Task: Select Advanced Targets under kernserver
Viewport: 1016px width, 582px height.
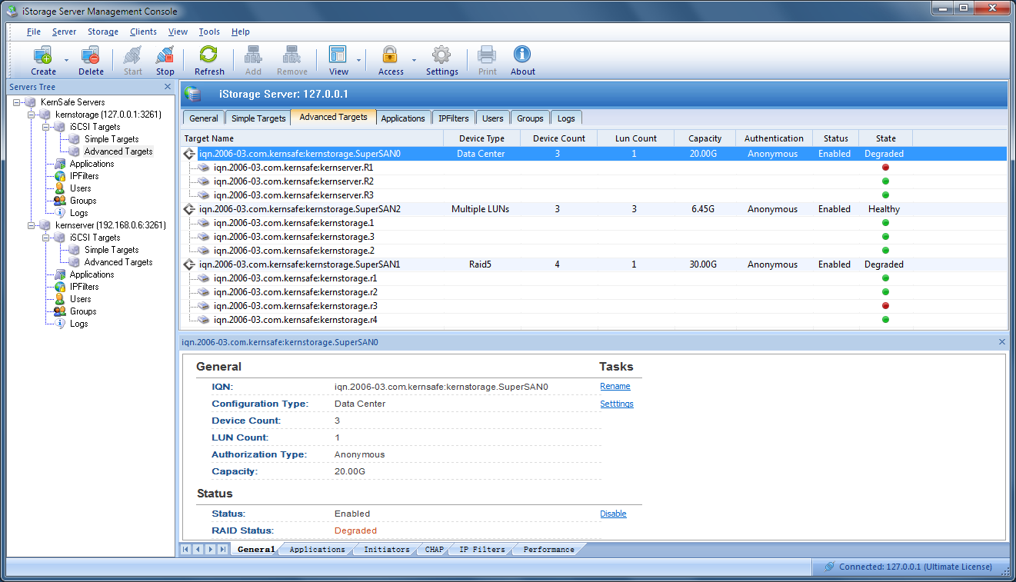Action: (118, 262)
